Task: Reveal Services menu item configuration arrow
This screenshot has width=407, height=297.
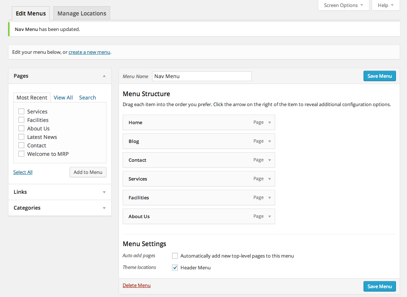Action: coord(270,179)
